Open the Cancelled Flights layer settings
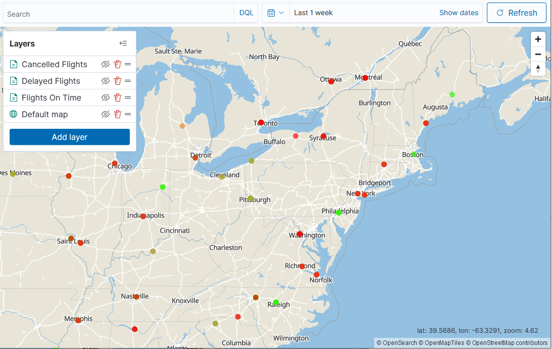 coord(54,64)
